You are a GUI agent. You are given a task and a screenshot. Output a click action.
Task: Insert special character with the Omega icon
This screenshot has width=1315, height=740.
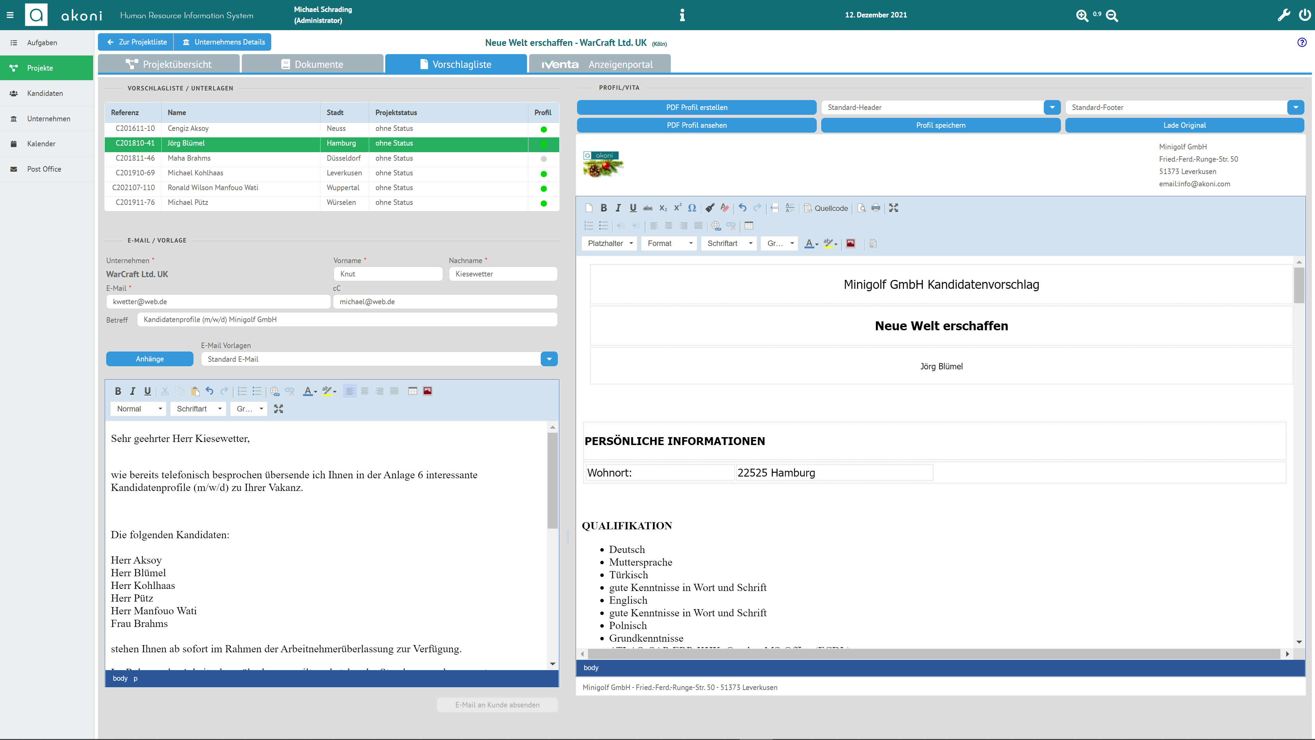(692, 208)
